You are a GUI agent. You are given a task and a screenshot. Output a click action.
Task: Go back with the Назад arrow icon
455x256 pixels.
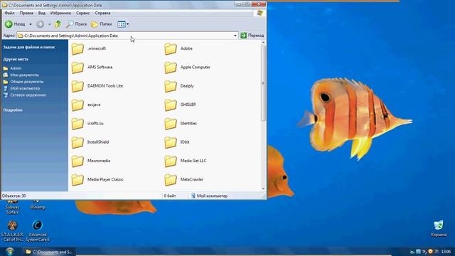[9, 24]
